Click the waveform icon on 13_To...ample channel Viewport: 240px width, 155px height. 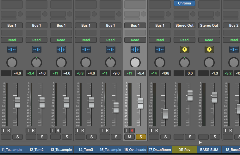coord(61,49)
